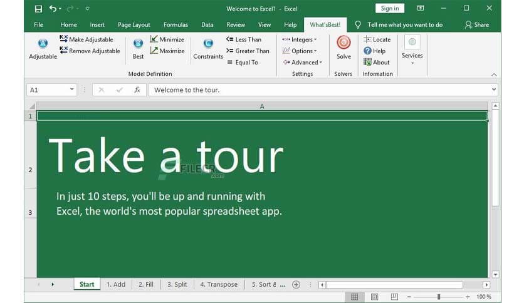Click the Best target icon
The width and height of the screenshot is (524, 303).
pos(138,44)
